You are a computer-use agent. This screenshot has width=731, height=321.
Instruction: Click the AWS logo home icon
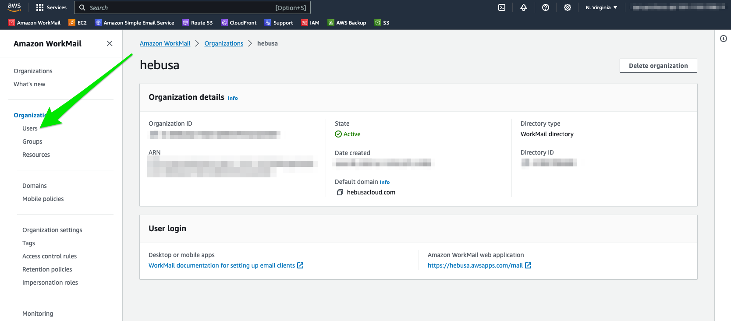coord(14,7)
